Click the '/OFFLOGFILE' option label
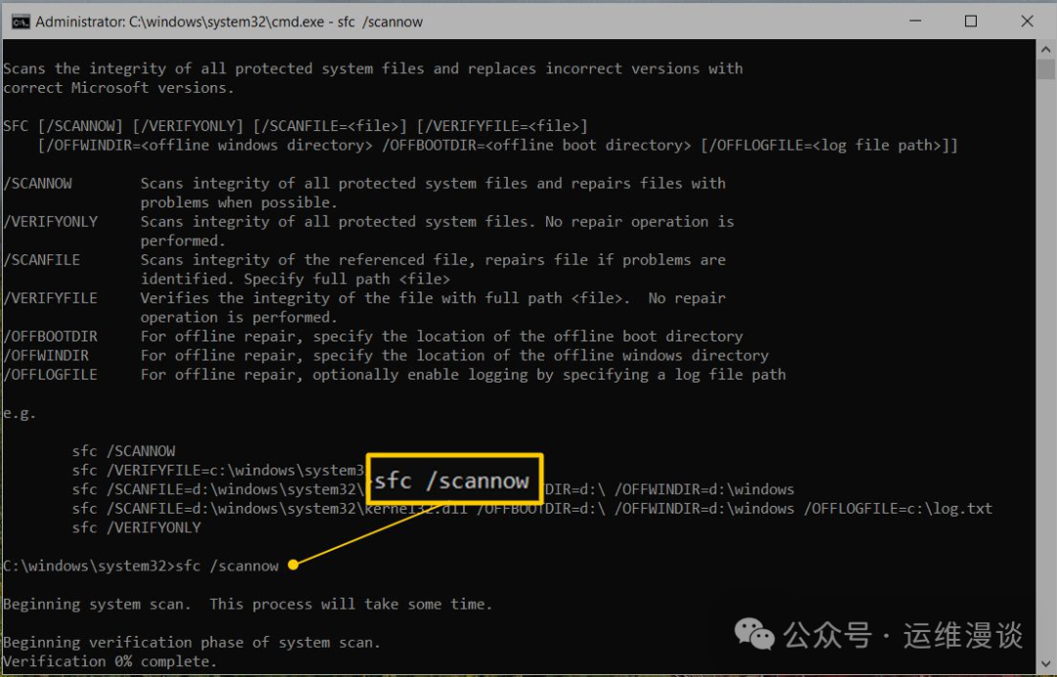 pos(51,375)
